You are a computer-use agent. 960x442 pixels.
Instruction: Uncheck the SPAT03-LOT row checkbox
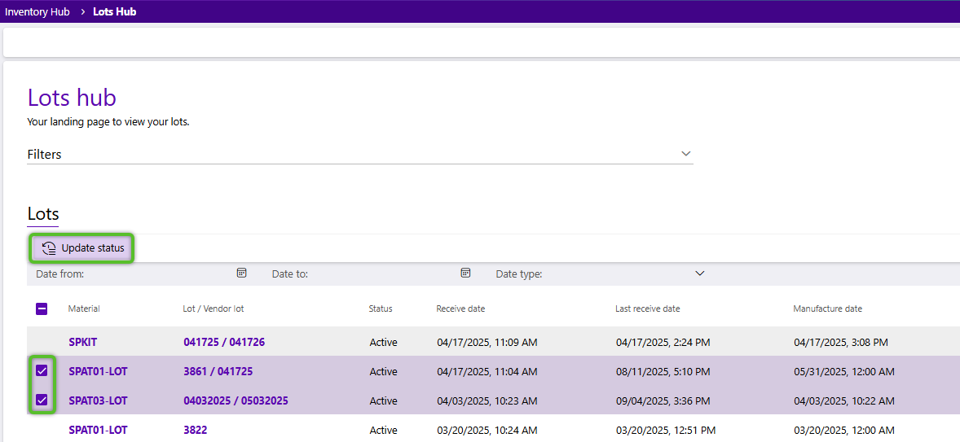click(x=42, y=400)
